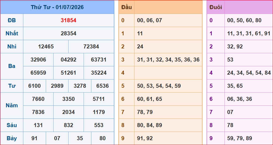Click Năm prize number 1179
Screen dimensions: 273x145
click(x=99, y=112)
